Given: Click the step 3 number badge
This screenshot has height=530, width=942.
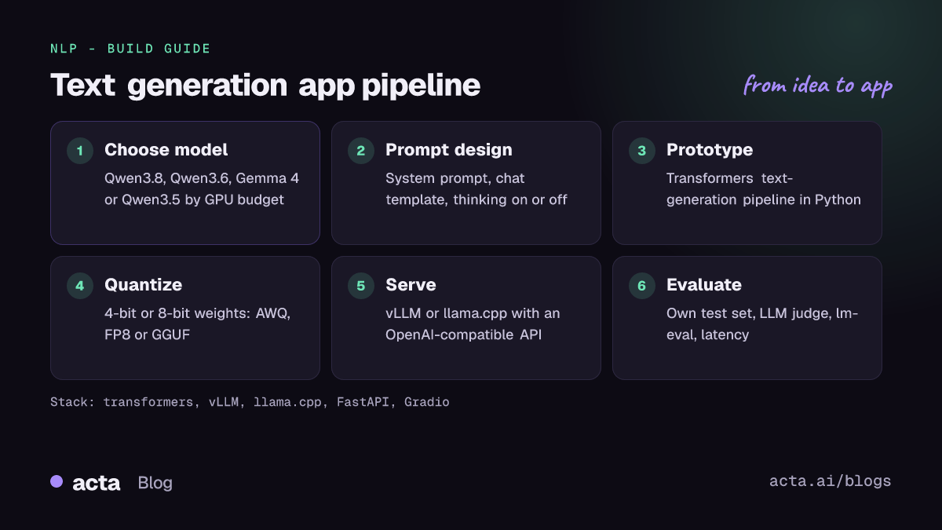Looking at the screenshot, I should click(x=641, y=151).
